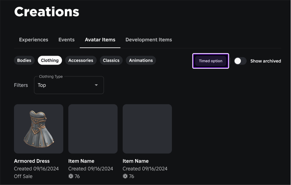The image size is (291, 185).
Task: Filter by the Bodies chip
Action: coord(24,60)
